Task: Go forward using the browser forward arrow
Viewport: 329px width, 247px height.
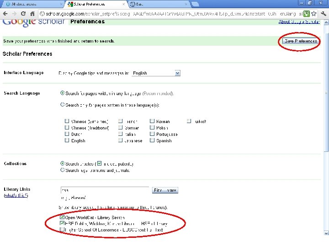Action: tap(14, 14)
